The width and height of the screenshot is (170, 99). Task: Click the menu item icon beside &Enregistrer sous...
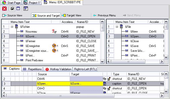(22, 51)
